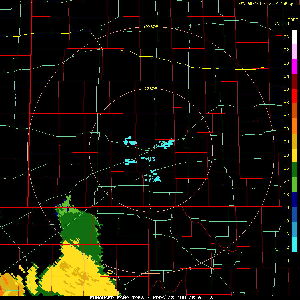Select the '26' scale value
300x300 pixels.
click(286, 168)
